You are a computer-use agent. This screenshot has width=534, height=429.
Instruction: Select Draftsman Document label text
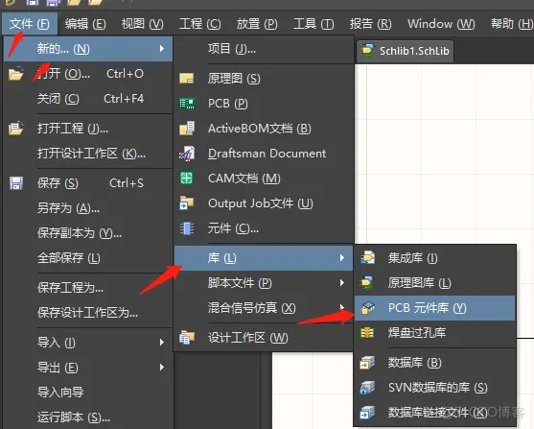pyautogui.click(x=267, y=154)
